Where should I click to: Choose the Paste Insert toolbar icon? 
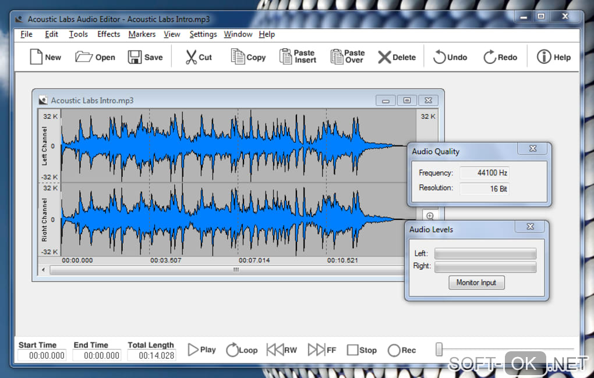pyautogui.click(x=285, y=56)
